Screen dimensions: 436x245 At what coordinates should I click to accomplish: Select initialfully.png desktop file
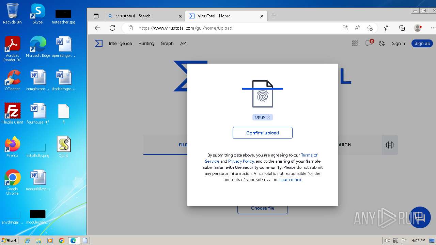click(x=38, y=150)
